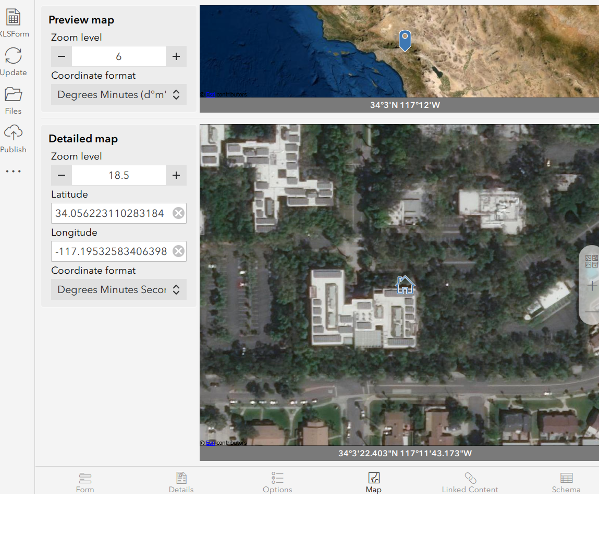Switch to the Form tab
The width and height of the screenshot is (599, 536).
click(85, 482)
